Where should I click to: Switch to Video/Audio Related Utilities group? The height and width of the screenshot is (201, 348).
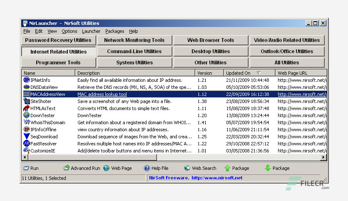(x=287, y=40)
